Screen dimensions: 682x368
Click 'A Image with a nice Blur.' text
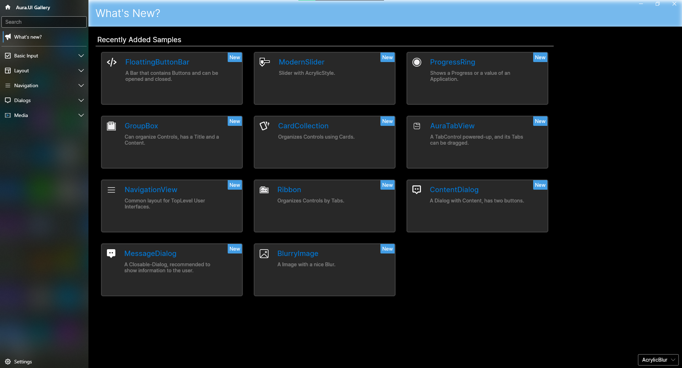click(x=306, y=264)
